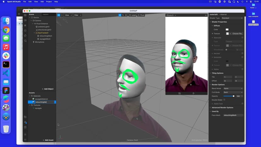Screen dimensions: 261x147
Task: Select squiggleMaterial in Assets
Action: (41, 99)
